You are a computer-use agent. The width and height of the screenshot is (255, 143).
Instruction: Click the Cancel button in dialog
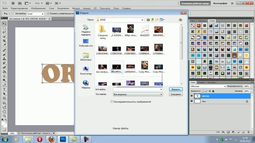point(176,94)
